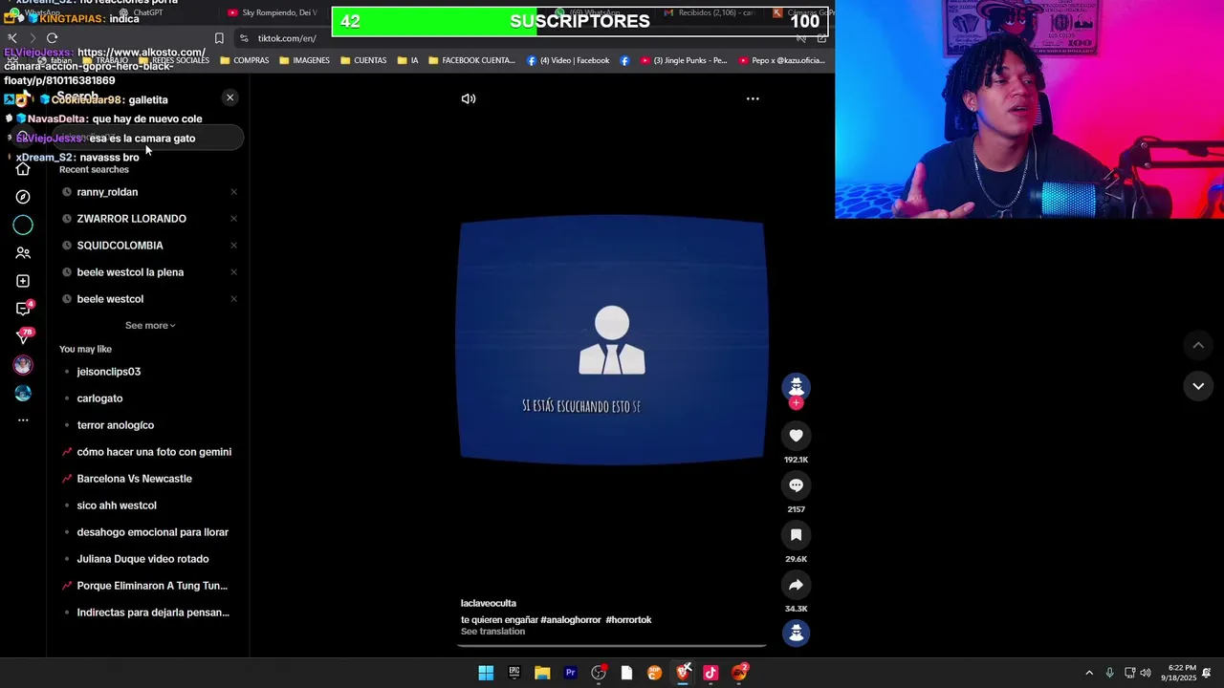
Task: Open the Activity inbox icon with badge 78
Action: coord(23,336)
